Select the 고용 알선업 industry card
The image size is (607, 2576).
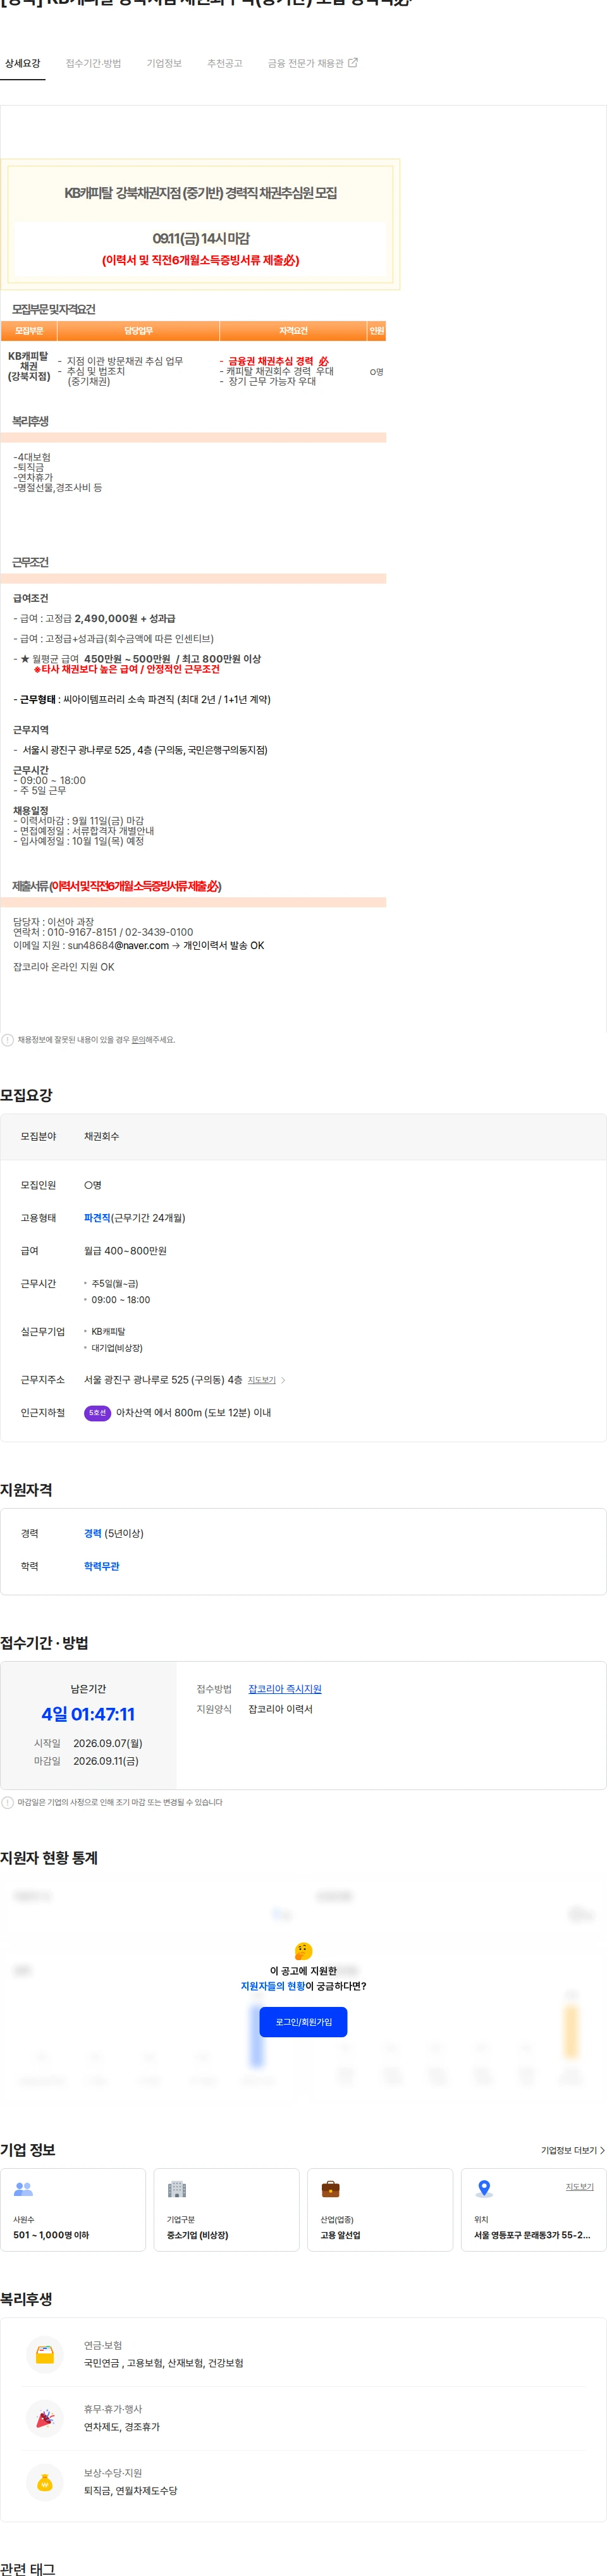click(380, 2210)
